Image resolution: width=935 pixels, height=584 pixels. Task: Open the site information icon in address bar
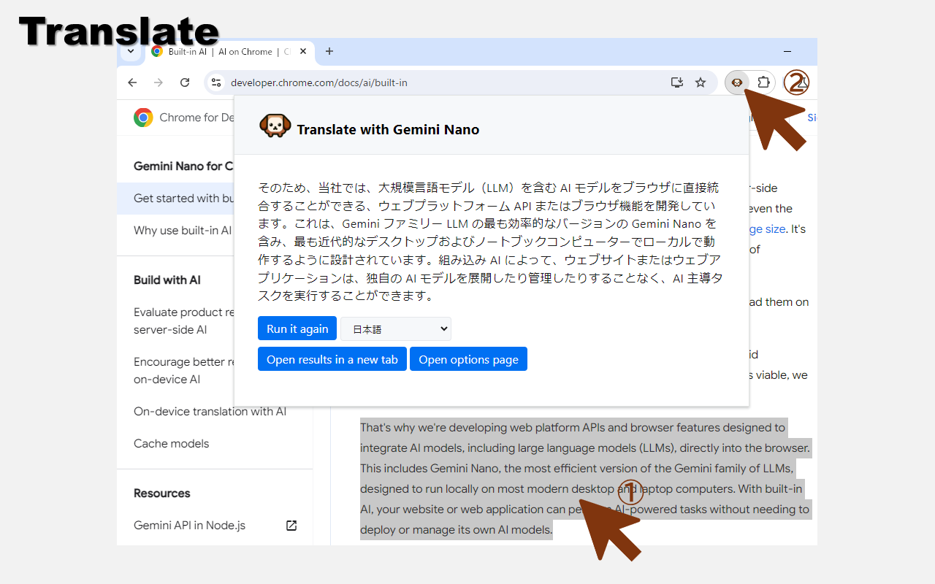[215, 82]
